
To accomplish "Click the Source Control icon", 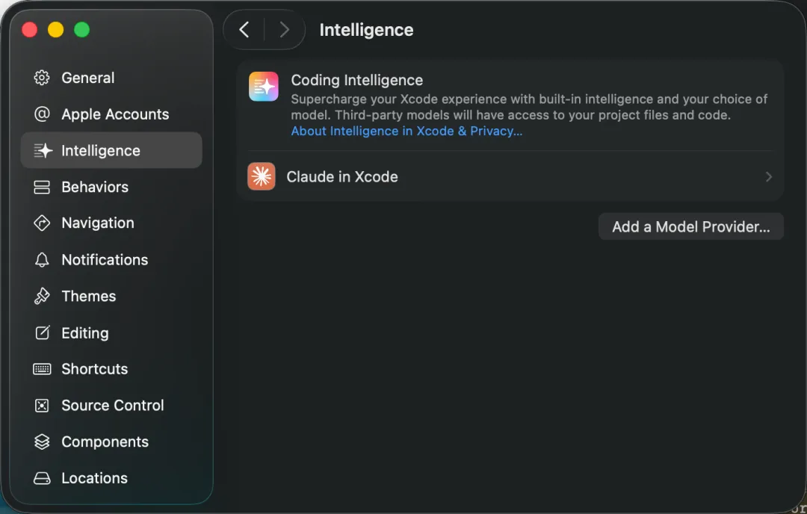I will [42, 406].
